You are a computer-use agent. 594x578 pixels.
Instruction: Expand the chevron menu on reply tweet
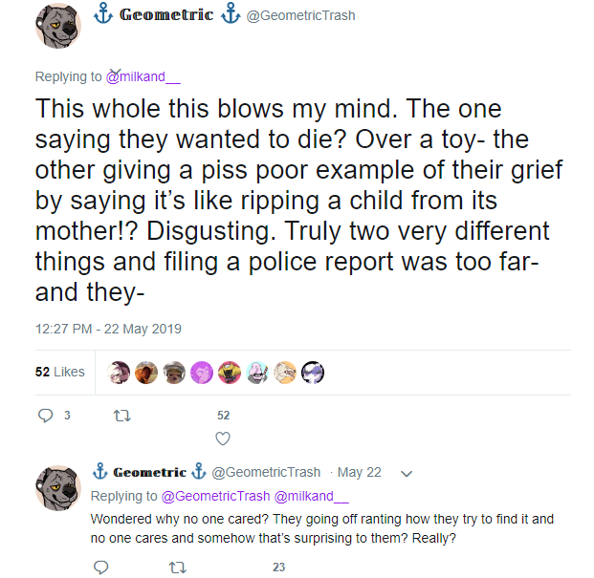[x=406, y=473]
